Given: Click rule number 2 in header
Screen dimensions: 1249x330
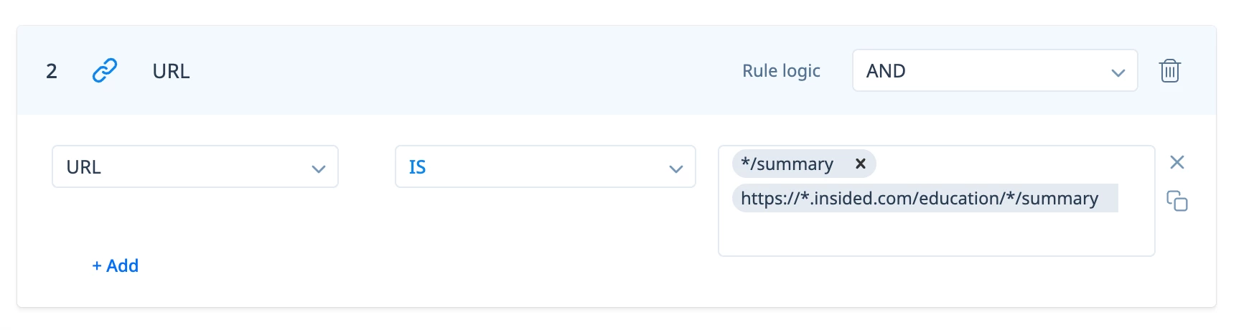Looking at the screenshot, I should click(52, 71).
